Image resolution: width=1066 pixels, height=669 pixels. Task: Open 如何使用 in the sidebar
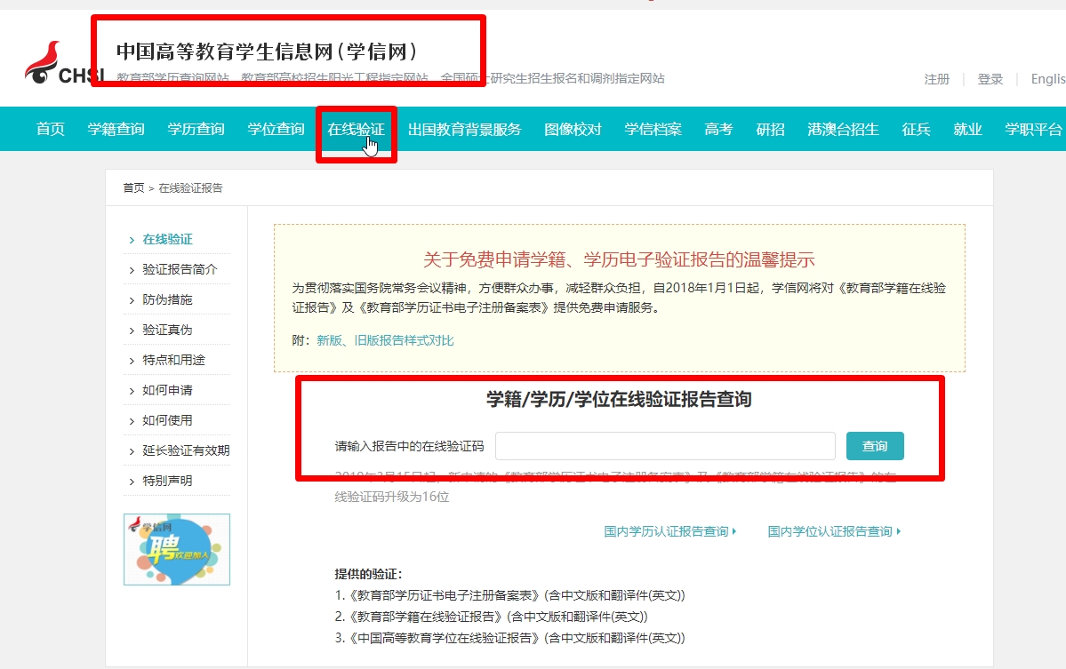pyautogui.click(x=167, y=420)
